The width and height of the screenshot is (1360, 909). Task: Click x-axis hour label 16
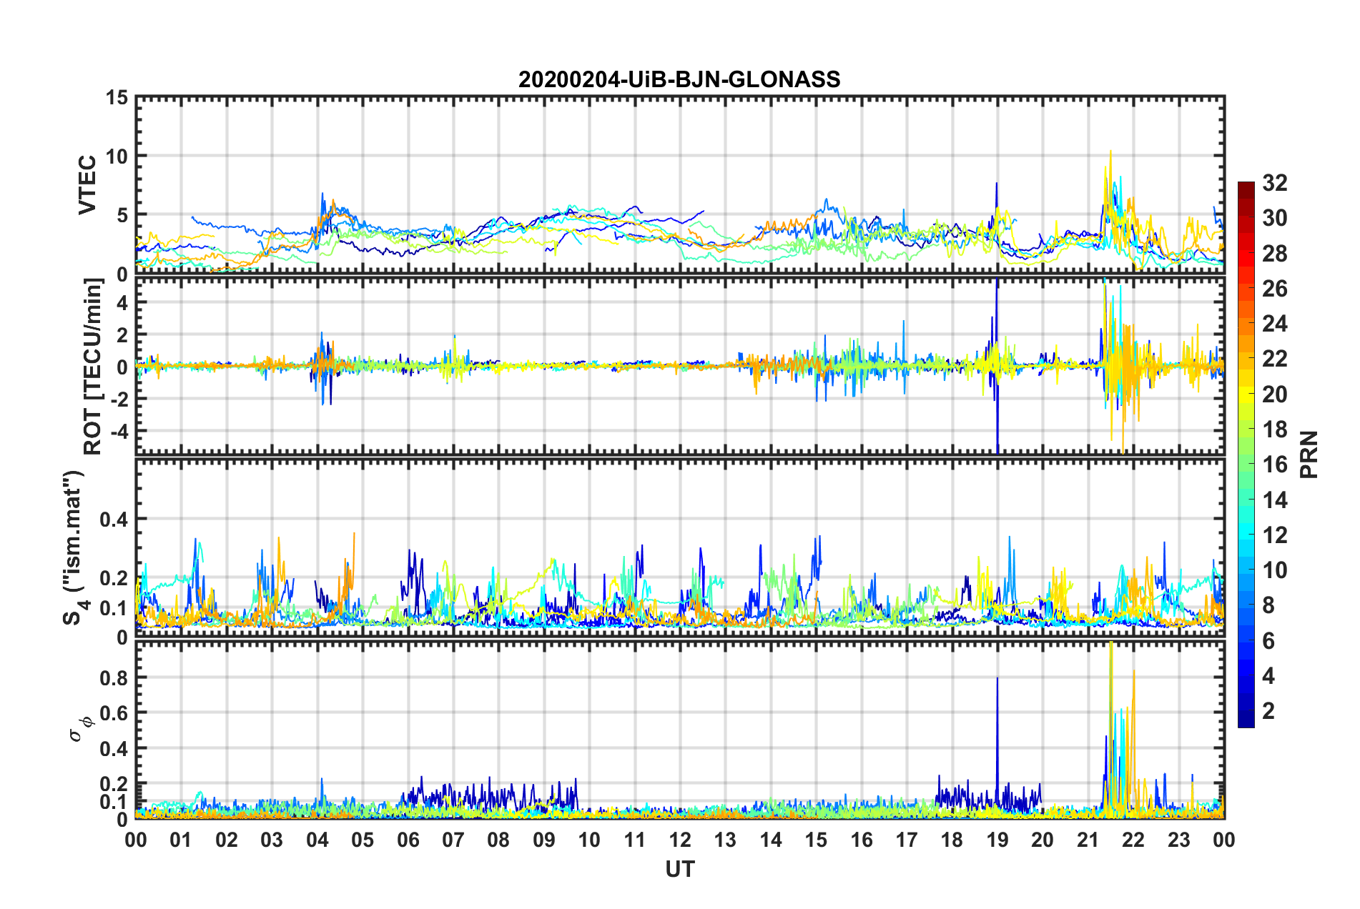pos(862,840)
